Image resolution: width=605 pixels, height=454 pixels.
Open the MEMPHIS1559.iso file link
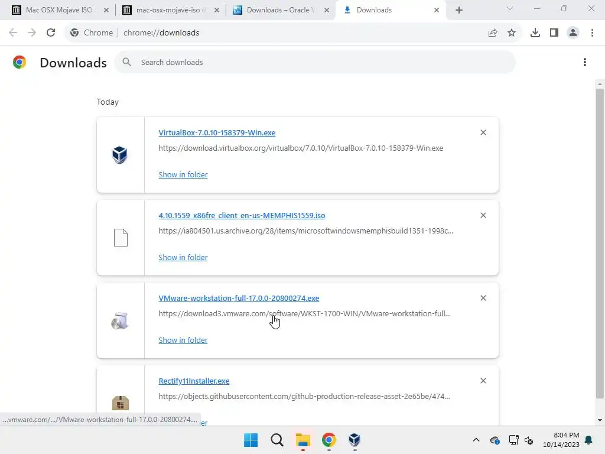click(242, 215)
